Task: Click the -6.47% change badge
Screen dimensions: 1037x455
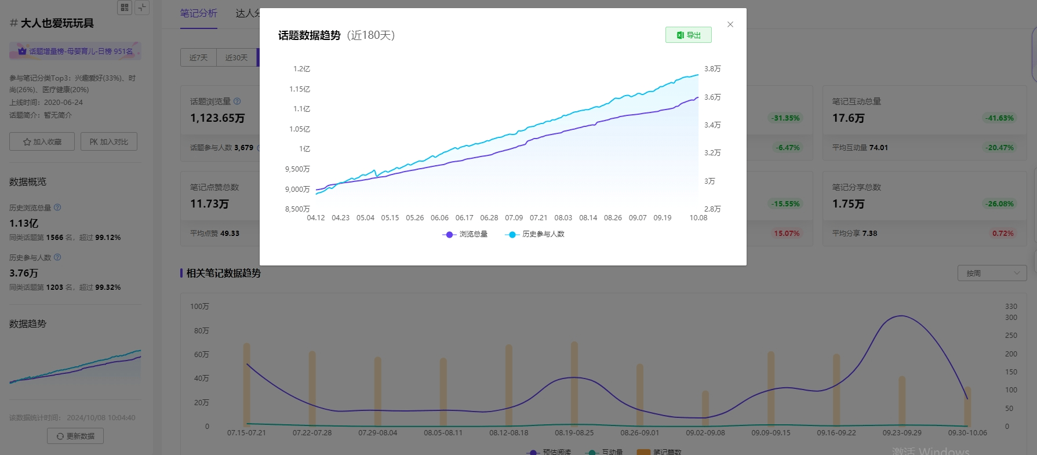Action: point(788,148)
